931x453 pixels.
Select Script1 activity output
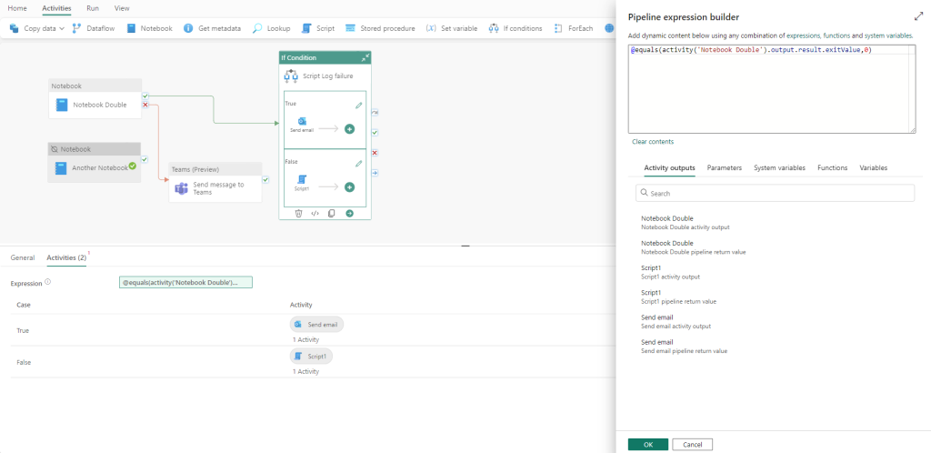670,272
